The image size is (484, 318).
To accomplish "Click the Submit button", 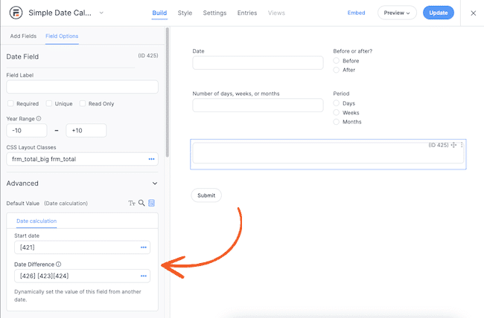I will pos(206,195).
